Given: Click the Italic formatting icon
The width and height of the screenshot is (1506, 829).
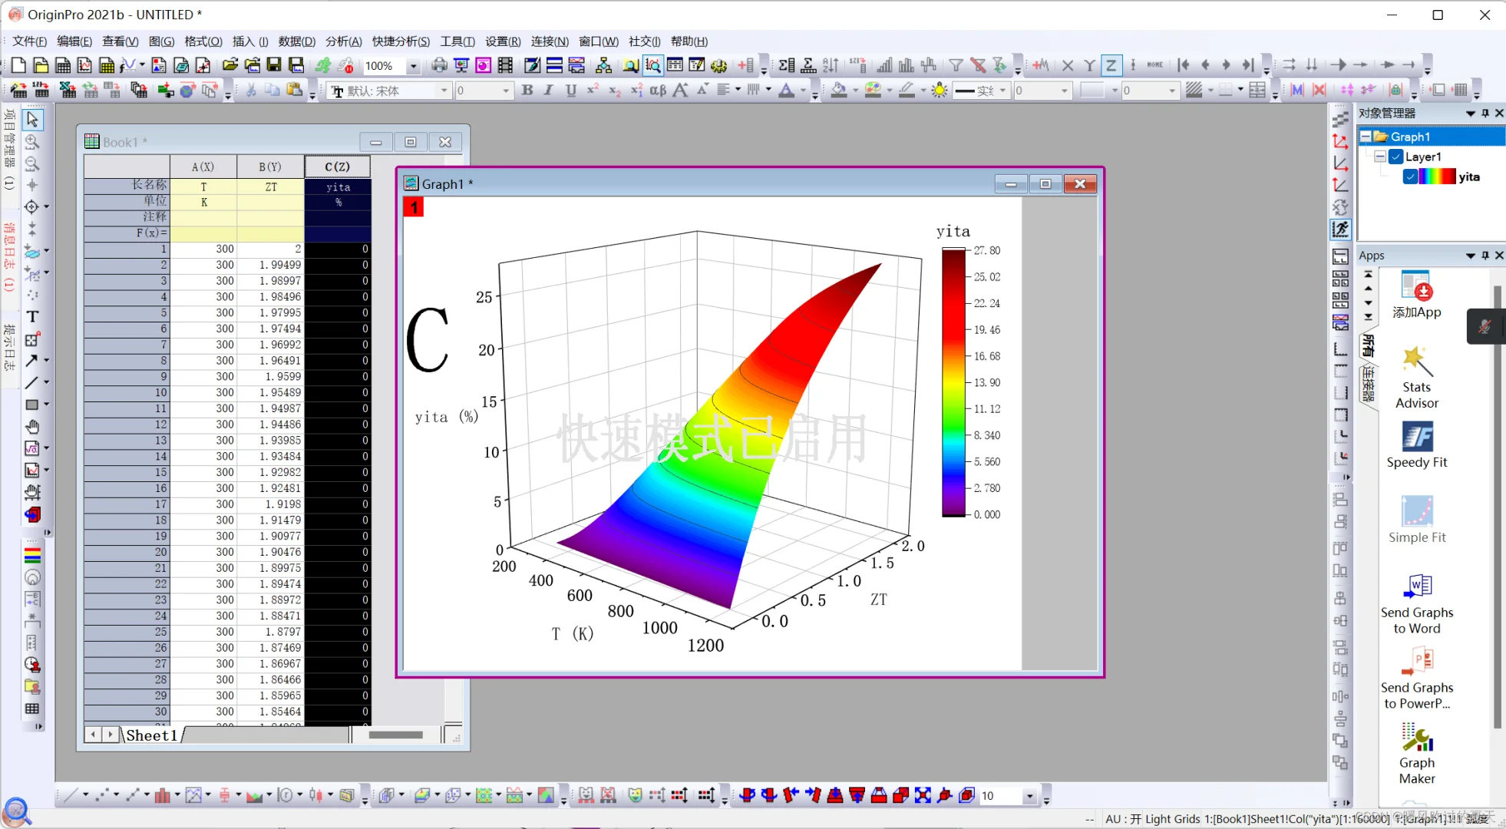Looking at the screenshot, I should [x=548, y=91].
